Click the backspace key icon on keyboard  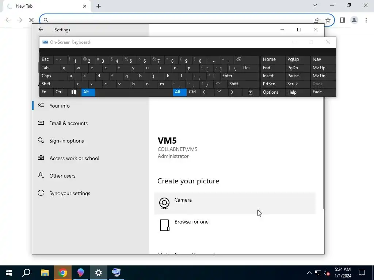239,59
